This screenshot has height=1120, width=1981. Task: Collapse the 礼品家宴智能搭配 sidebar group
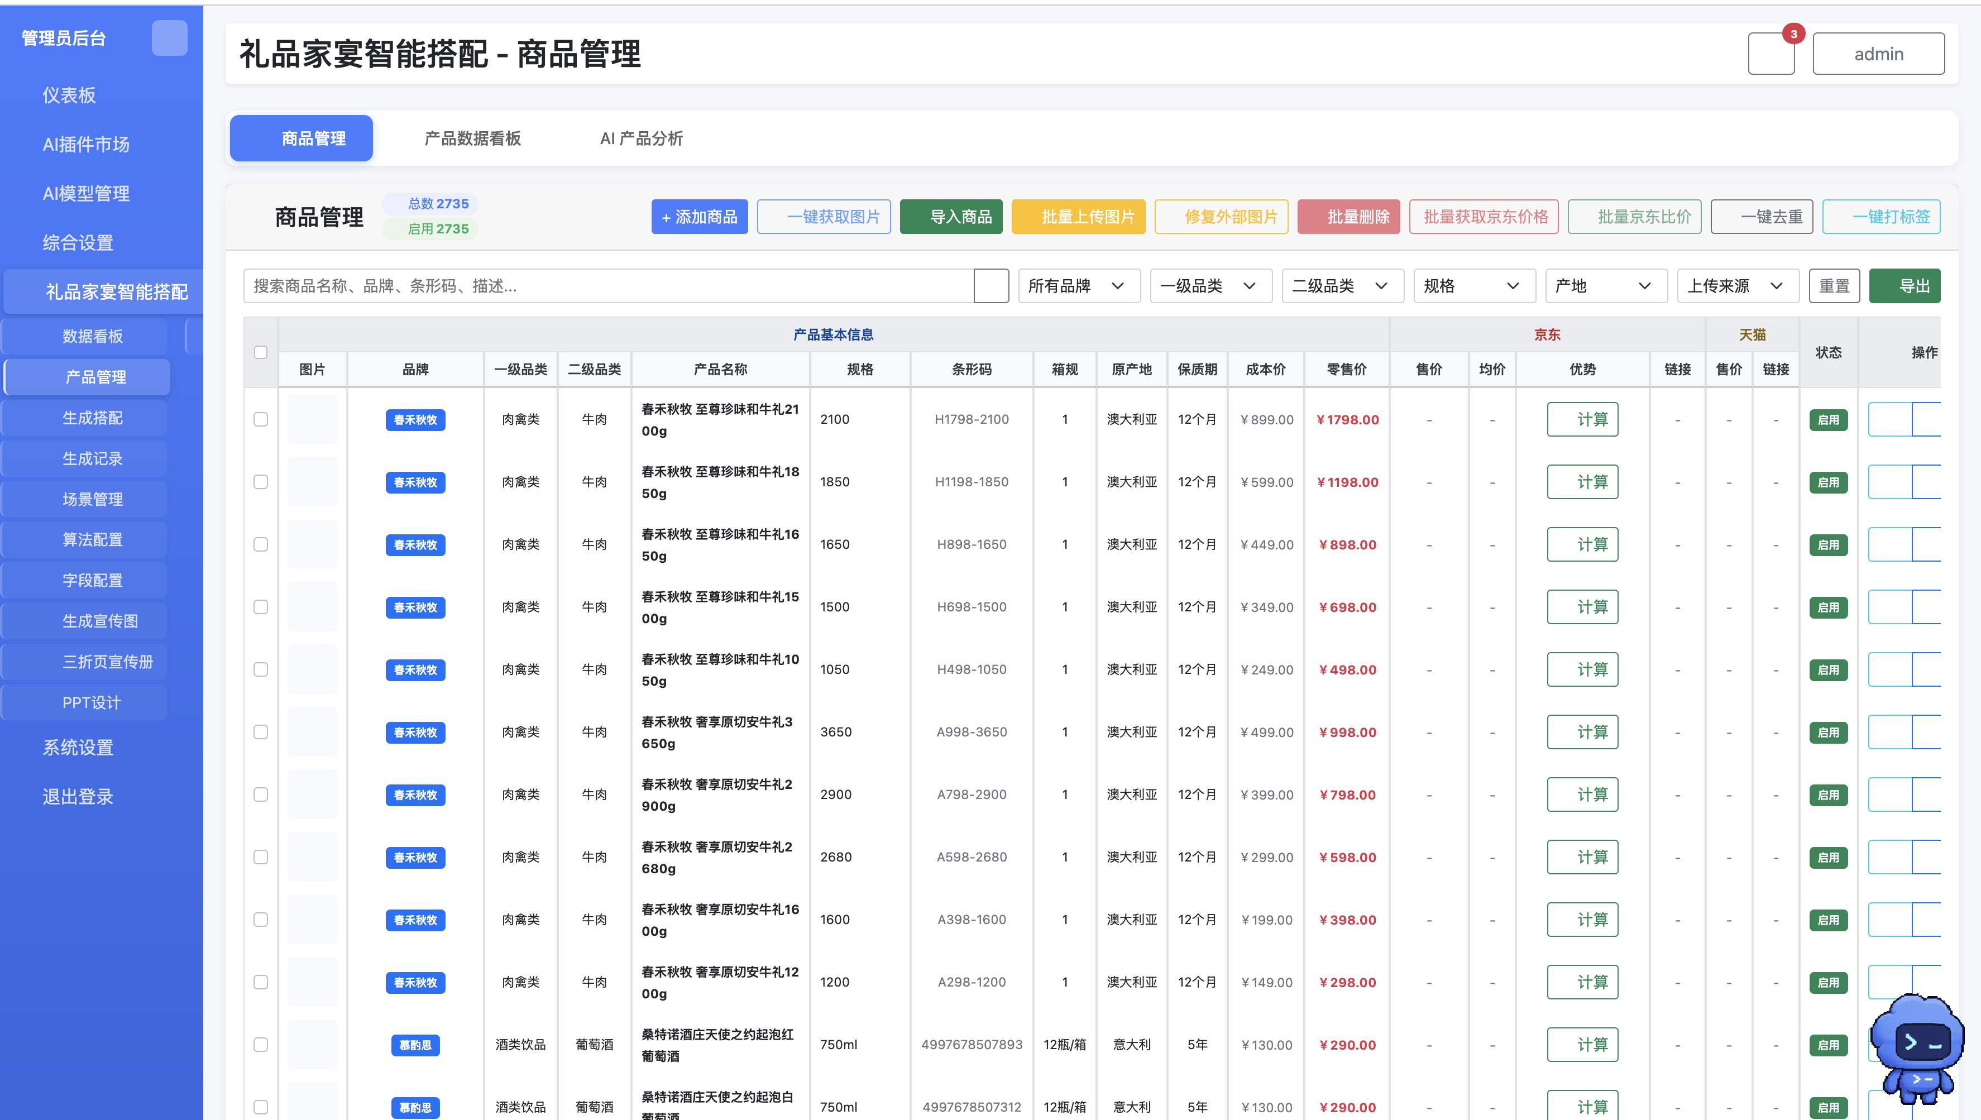pos(102,291)
